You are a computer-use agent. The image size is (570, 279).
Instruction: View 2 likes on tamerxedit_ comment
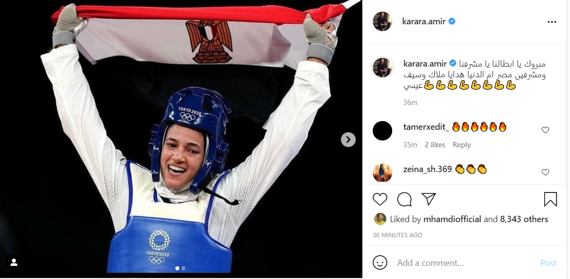tap(435, 145)
